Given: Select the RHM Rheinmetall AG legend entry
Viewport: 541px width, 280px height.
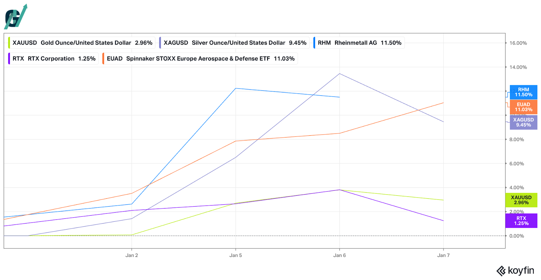Looking at the screenshot, I should (358, 43).
